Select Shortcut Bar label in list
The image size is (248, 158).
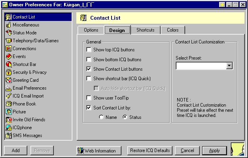25,64
